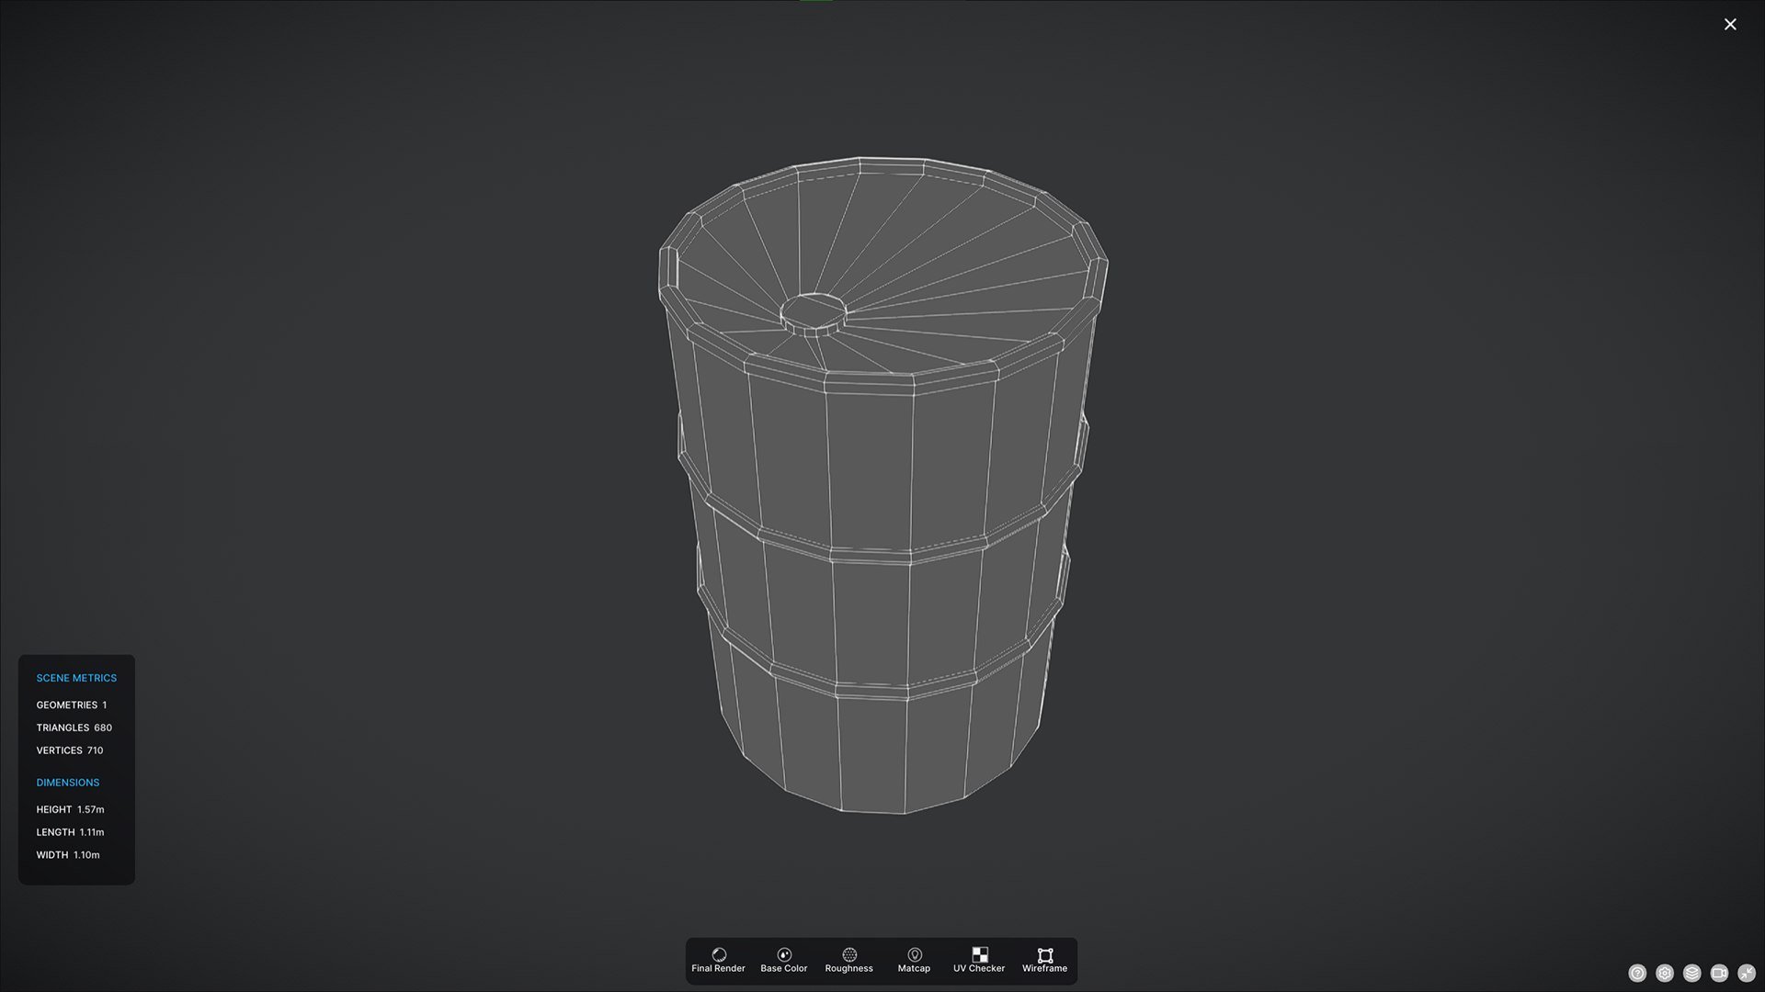This screenshot has height=992, width=1765.
Task: Switch to Final Render view mode
Action: [x=718, y=961]
